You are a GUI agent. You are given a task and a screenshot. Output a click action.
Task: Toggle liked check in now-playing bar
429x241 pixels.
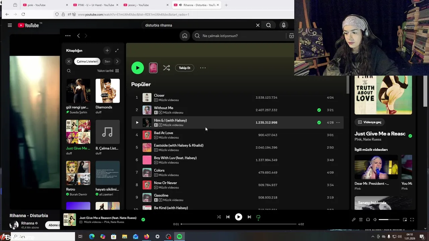pyautogui.click(x=143, y=220)
